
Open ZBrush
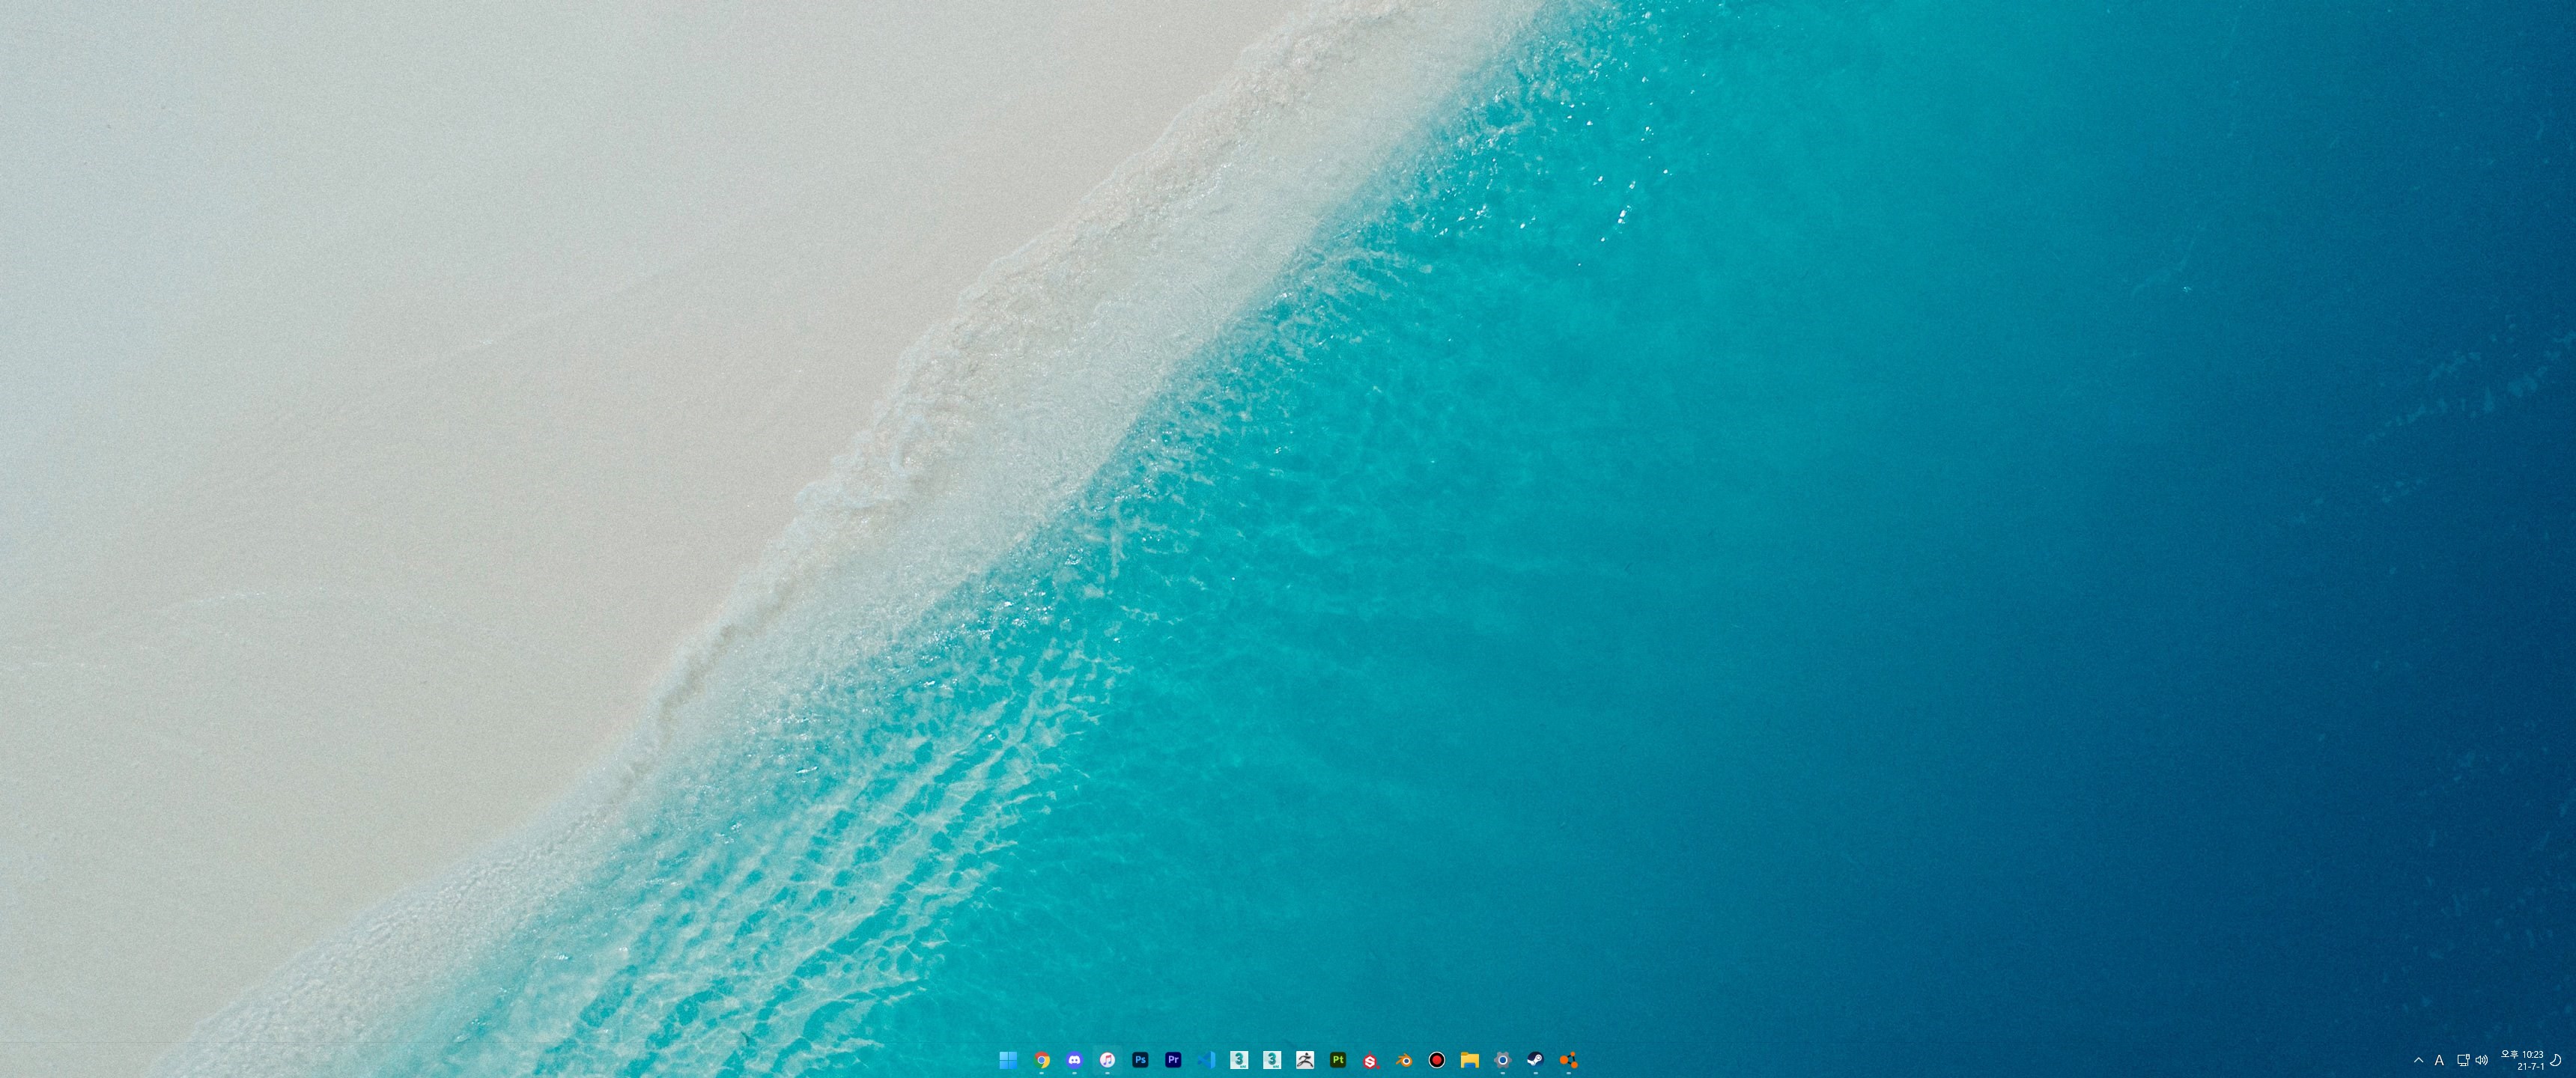[1306, 1060]
